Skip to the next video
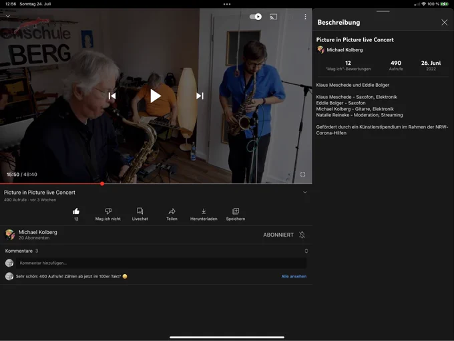This screenshot has width=454, height=341. tap(200, 96)
